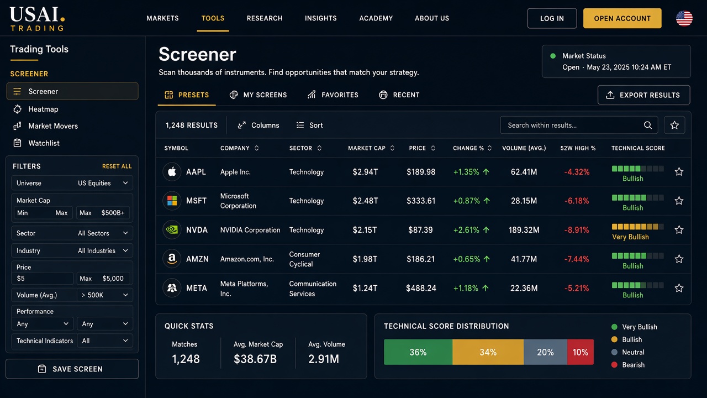The image size is (707, 398).
Task: Open the Markets navigation menu
Action: click(x=162, y=18)
